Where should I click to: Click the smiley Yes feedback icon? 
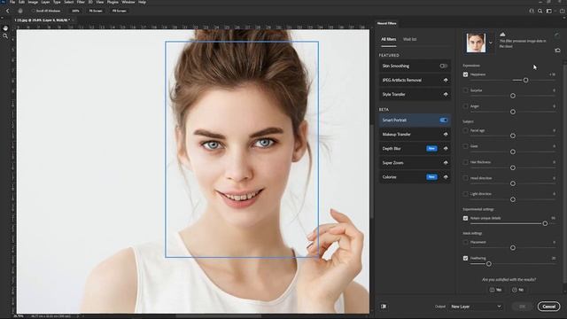click(493, 290)
